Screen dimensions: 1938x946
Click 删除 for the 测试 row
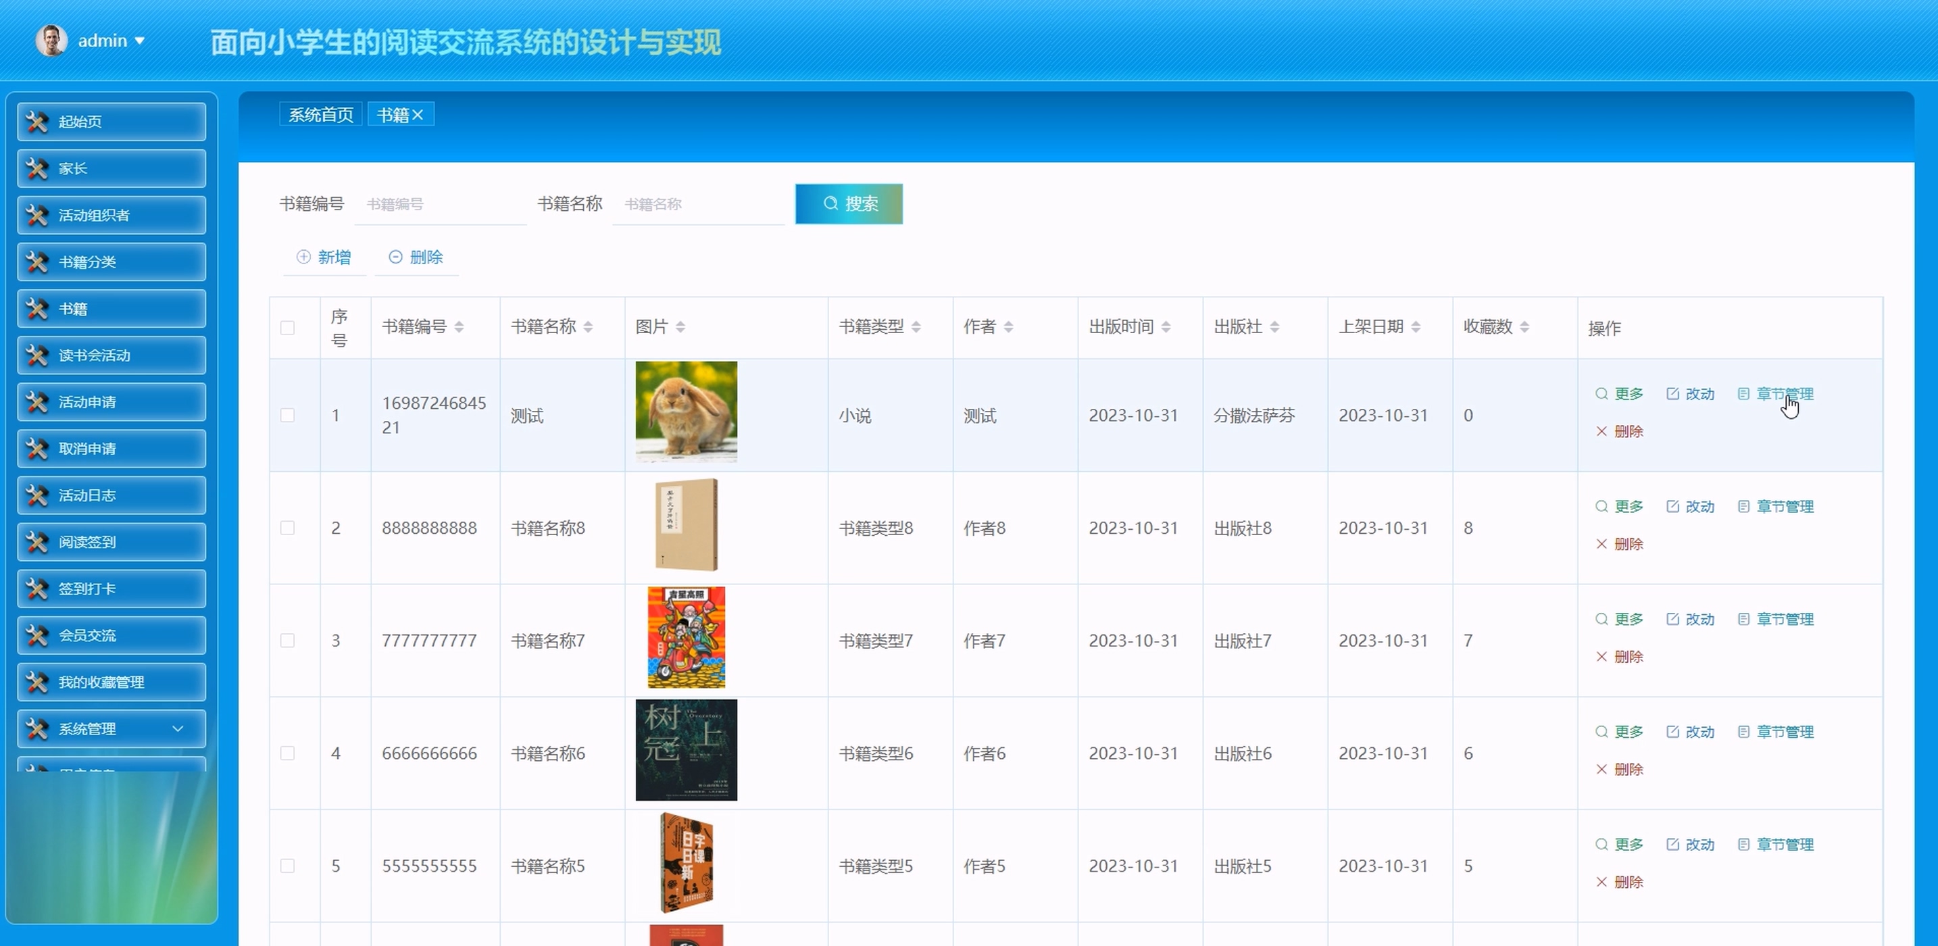[1619, 432]
